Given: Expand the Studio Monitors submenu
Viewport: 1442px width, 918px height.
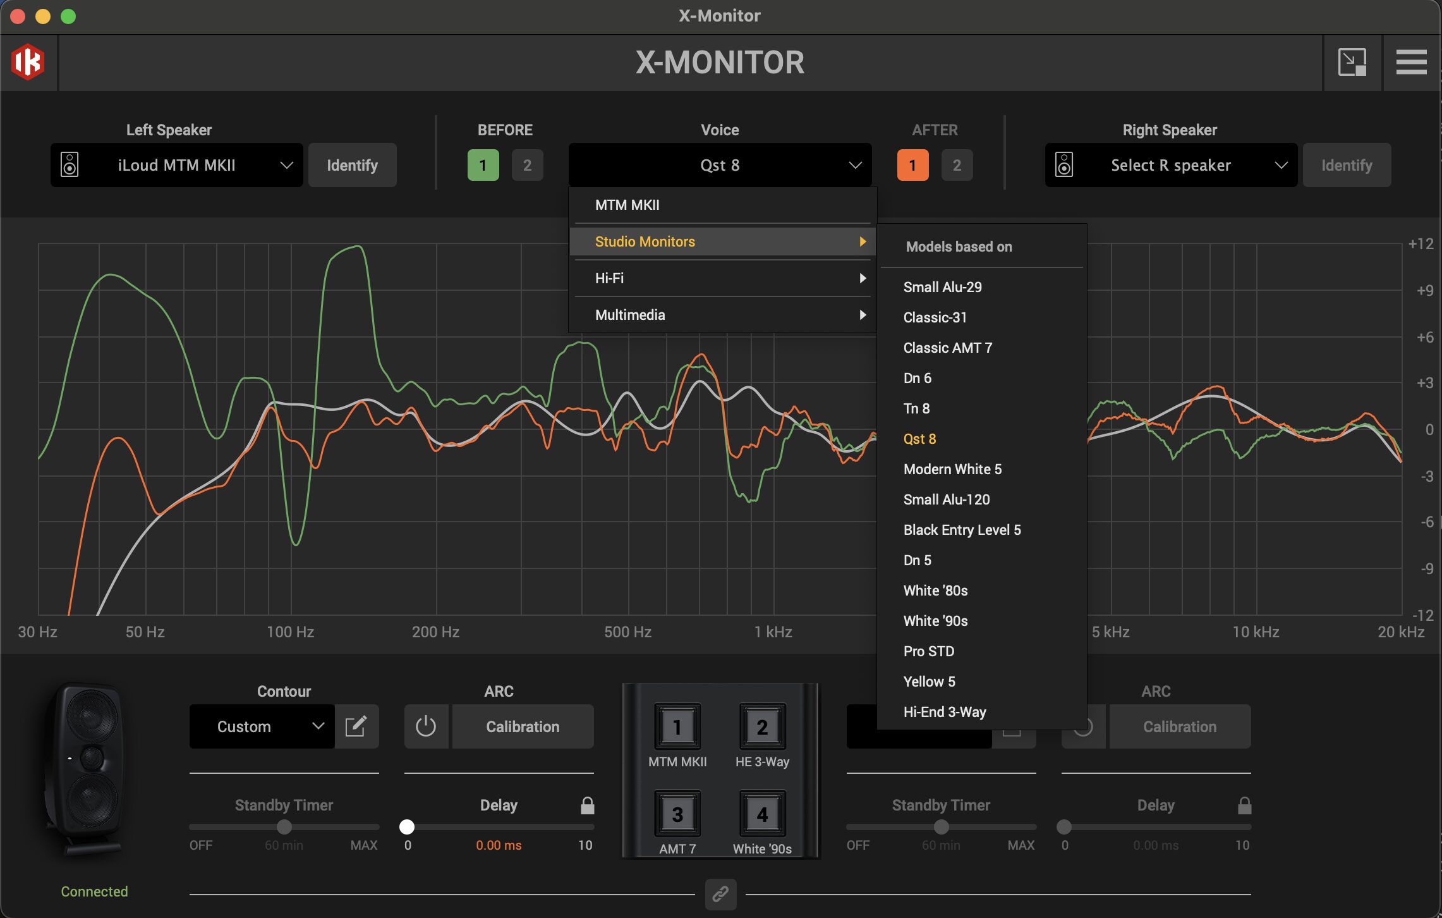Looking at the screenshot, I should pos(723,242).
